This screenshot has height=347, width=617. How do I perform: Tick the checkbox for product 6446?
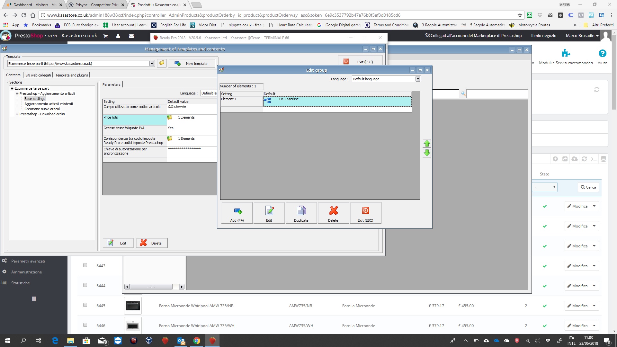pos(85,325)
